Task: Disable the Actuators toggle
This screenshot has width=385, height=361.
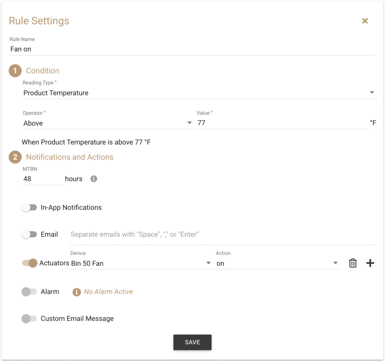Action: (30, 263)
